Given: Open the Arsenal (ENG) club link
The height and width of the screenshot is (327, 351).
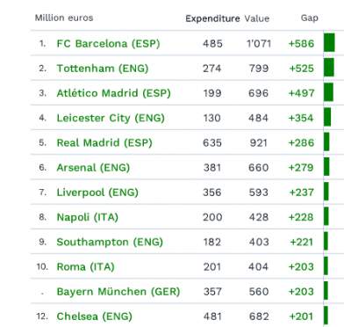Looking at the screenshot, I should [x=93, y=168].
